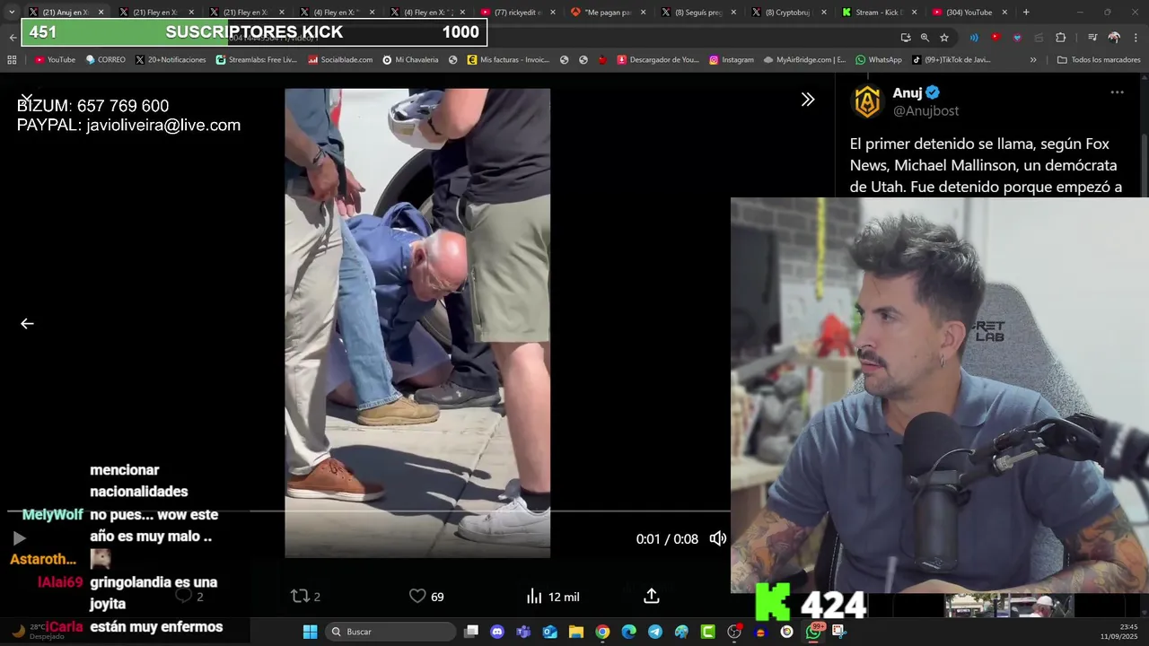Open Outlook from the taskbar
Screen dimensions: 1149x646
coord(549,632)
